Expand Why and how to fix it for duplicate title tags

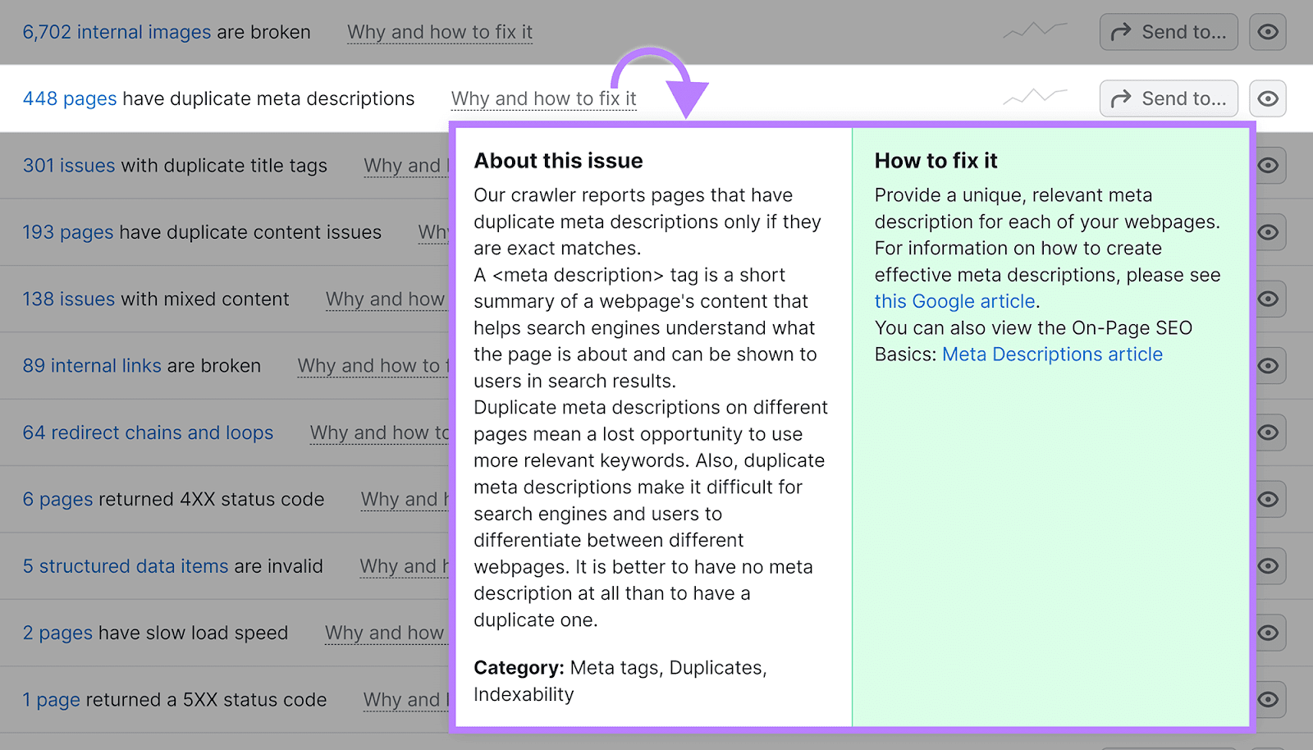[x=408, y=166]
